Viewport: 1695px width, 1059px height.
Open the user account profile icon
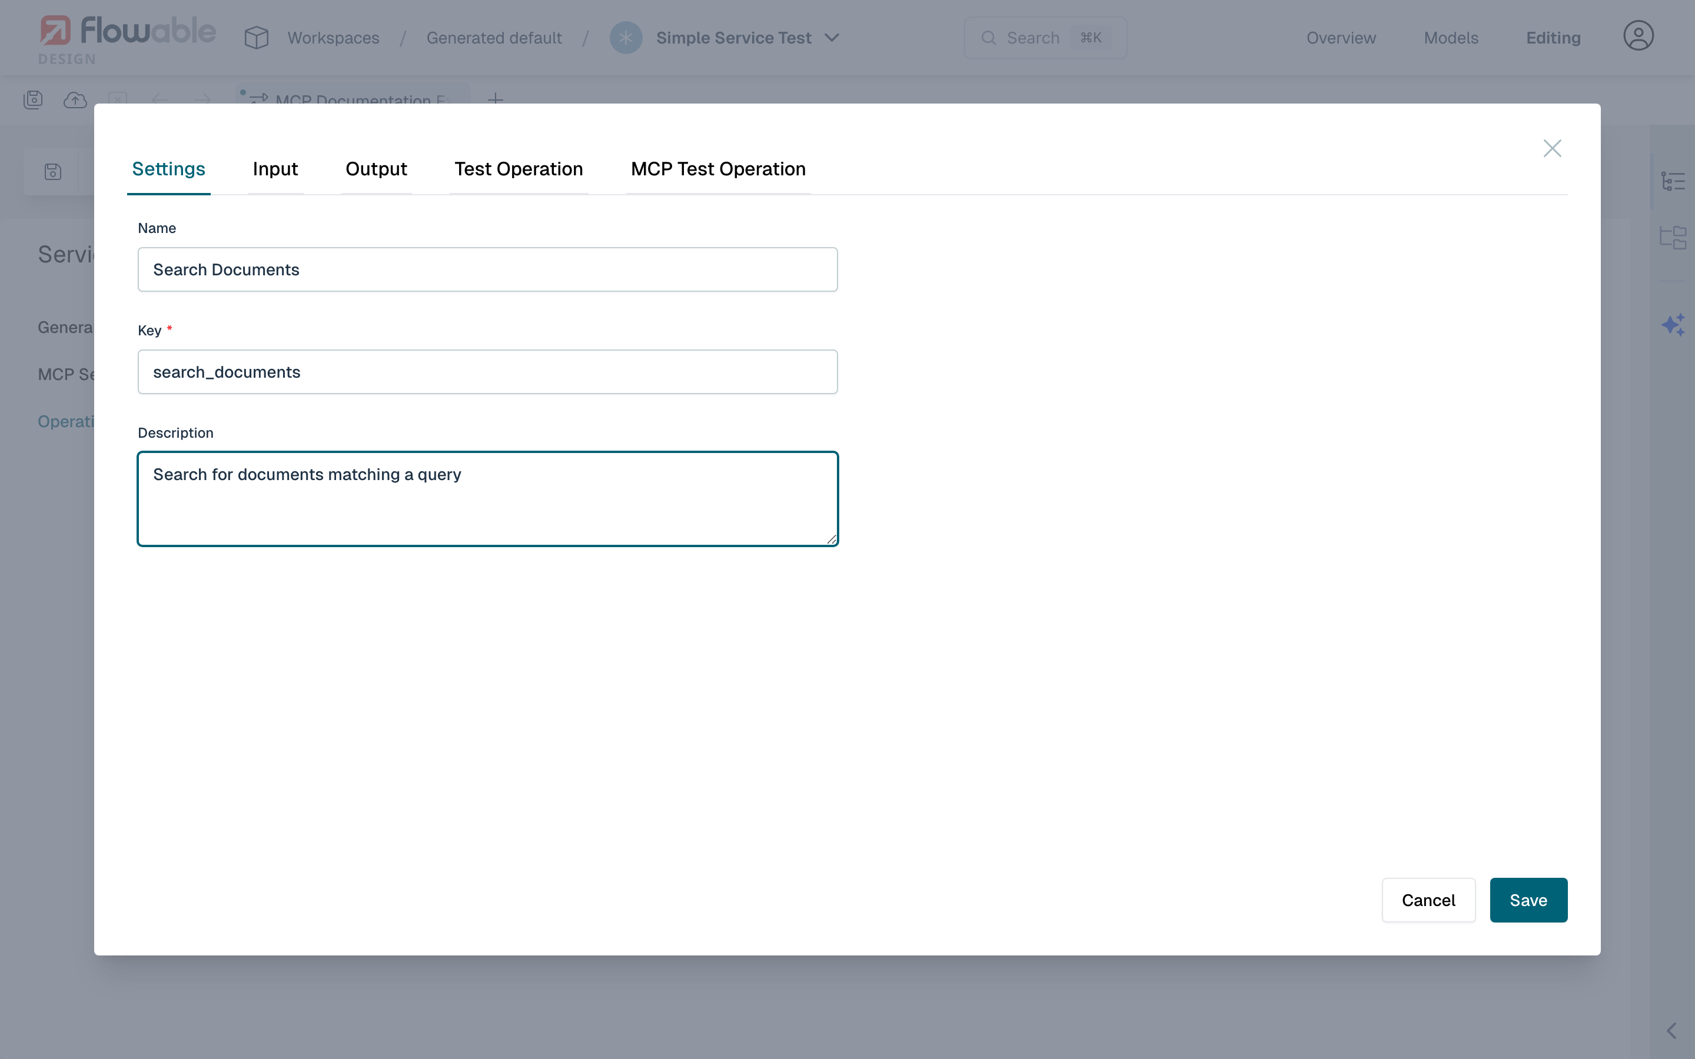click(1638, 35)
